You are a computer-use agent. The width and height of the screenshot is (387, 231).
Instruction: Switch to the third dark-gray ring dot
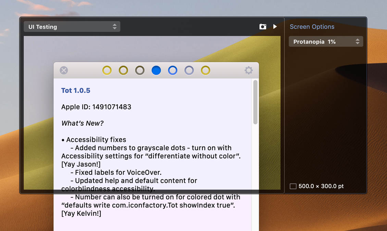(x=140, y=70)
